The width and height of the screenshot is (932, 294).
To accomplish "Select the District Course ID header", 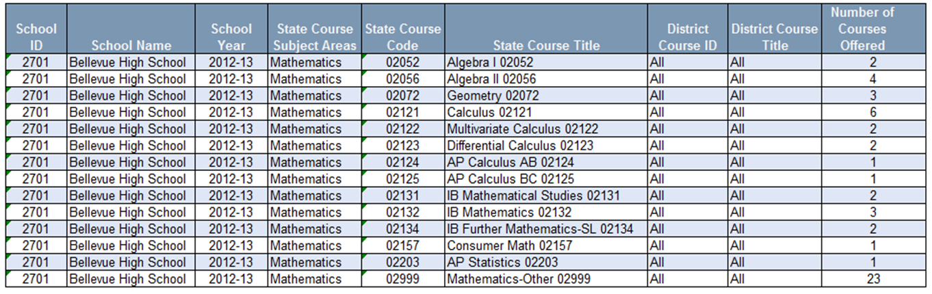I will point(687,29).
